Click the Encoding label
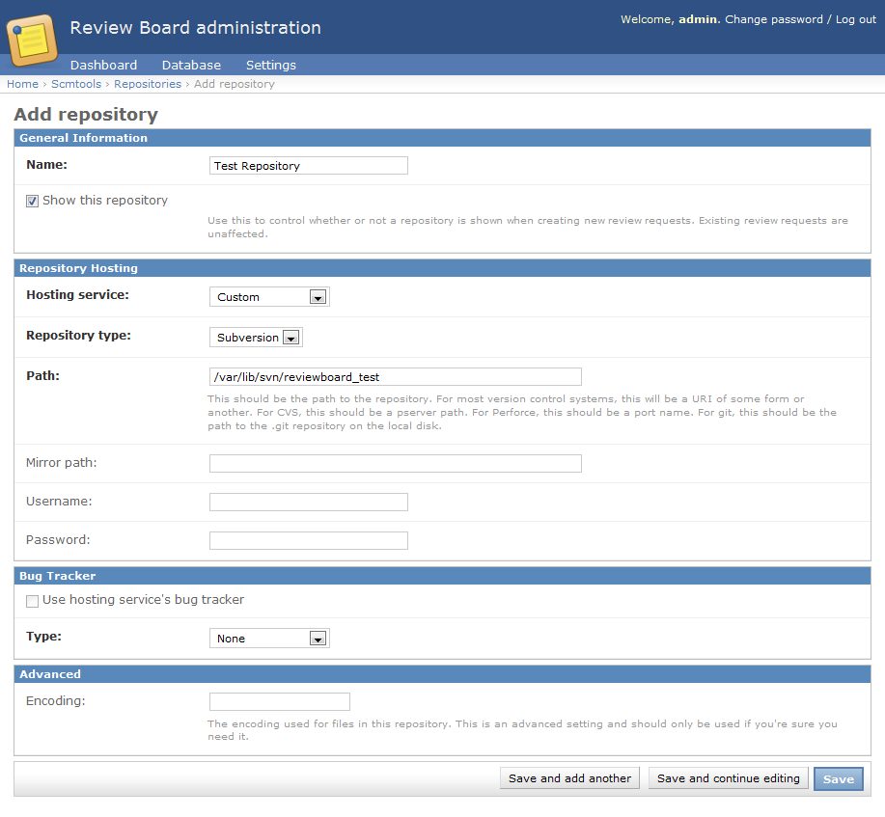885x817 pixels. (55, 701)
